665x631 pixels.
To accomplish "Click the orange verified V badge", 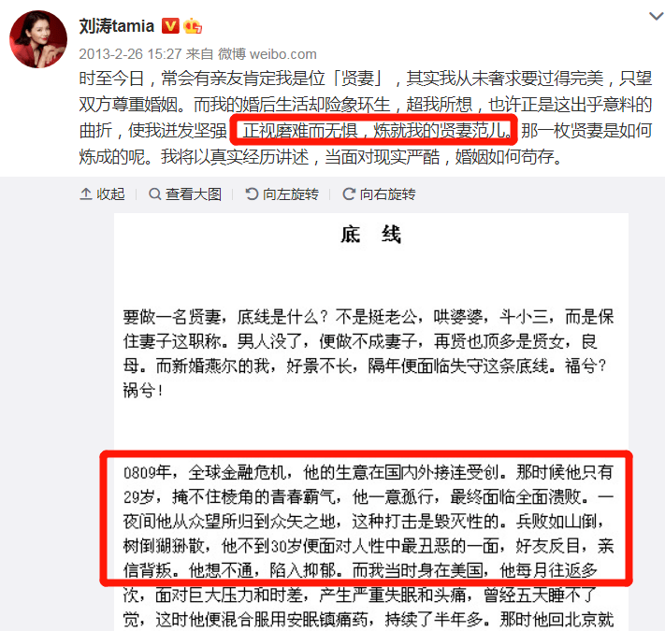I will [x=170, y=26].
